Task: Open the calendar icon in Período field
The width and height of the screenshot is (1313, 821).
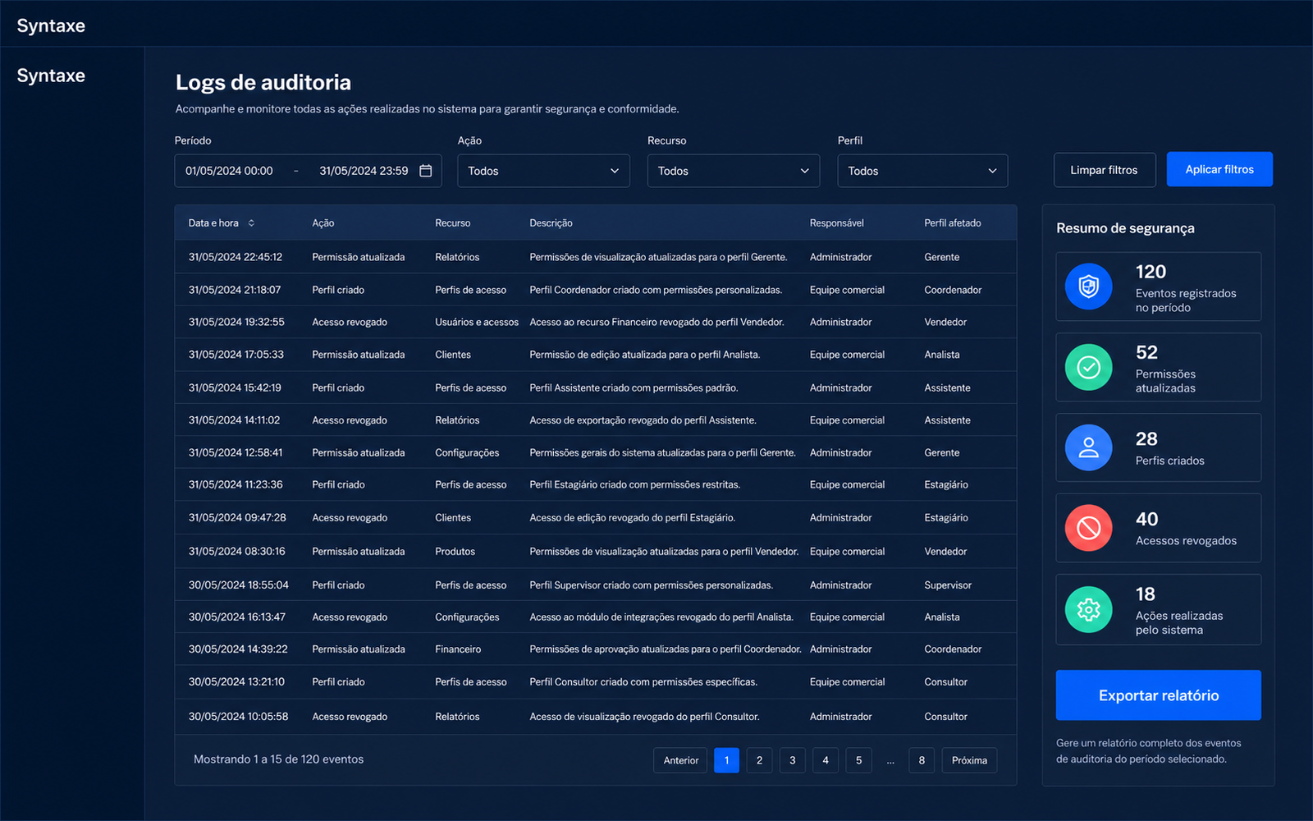Action: coord(425,171)
